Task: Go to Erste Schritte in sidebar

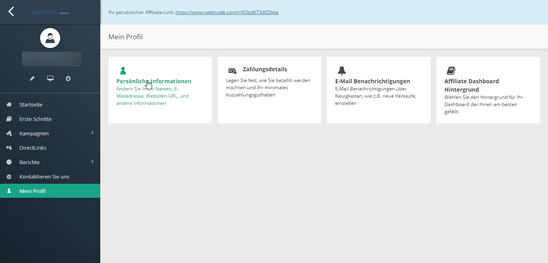Action: (x=35, y=119)
